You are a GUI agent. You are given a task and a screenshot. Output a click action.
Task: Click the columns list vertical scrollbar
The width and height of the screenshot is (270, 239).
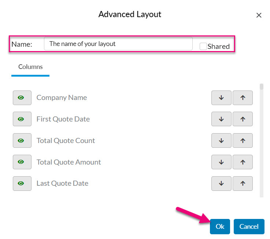tap(262, 139)
